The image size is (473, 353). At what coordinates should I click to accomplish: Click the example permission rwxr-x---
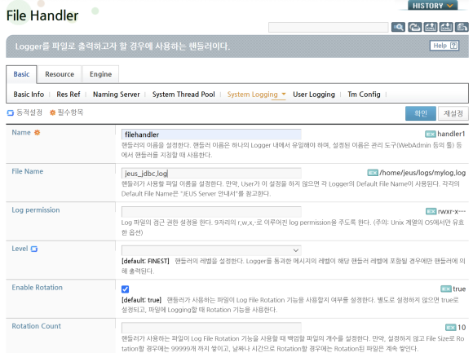[x=452, y=211]
